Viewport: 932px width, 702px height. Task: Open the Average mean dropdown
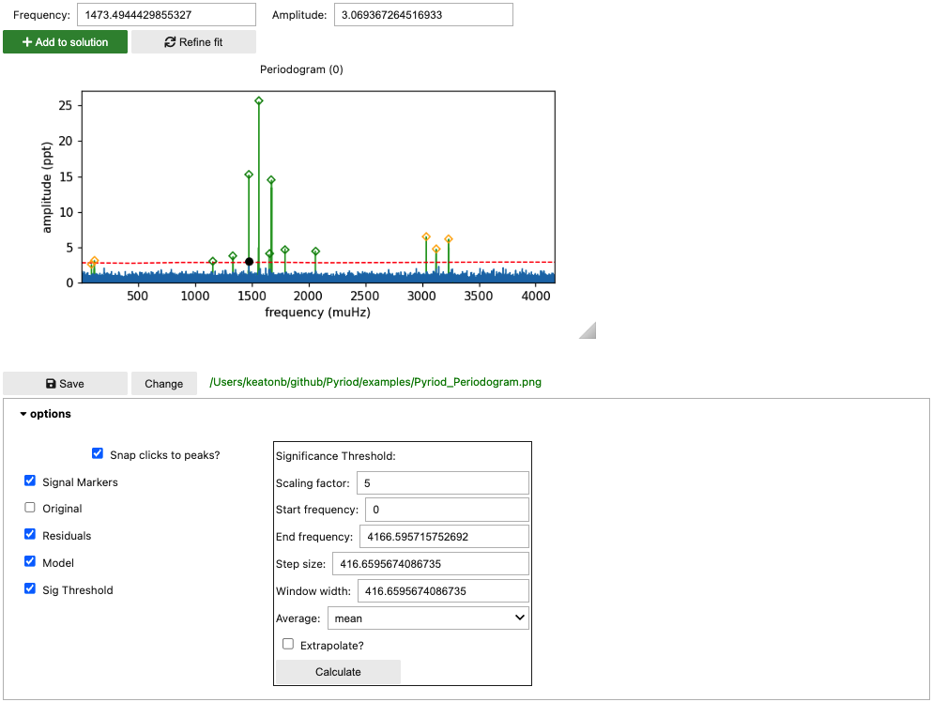[x=428, y=618]
